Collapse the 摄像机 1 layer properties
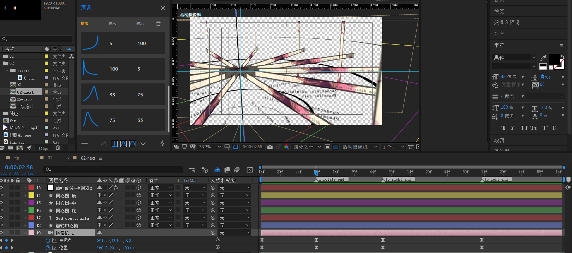The height and width of the screenshot is (253, 572). 26,233
